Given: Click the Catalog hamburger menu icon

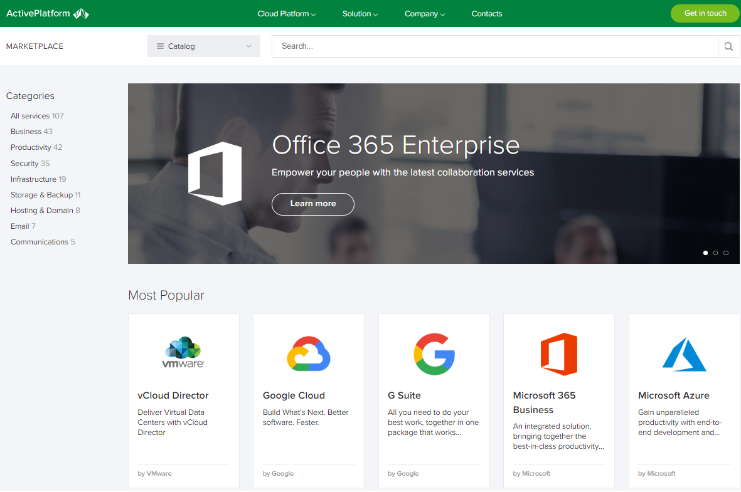Looking at the screenshot, I should coord(160,46).
